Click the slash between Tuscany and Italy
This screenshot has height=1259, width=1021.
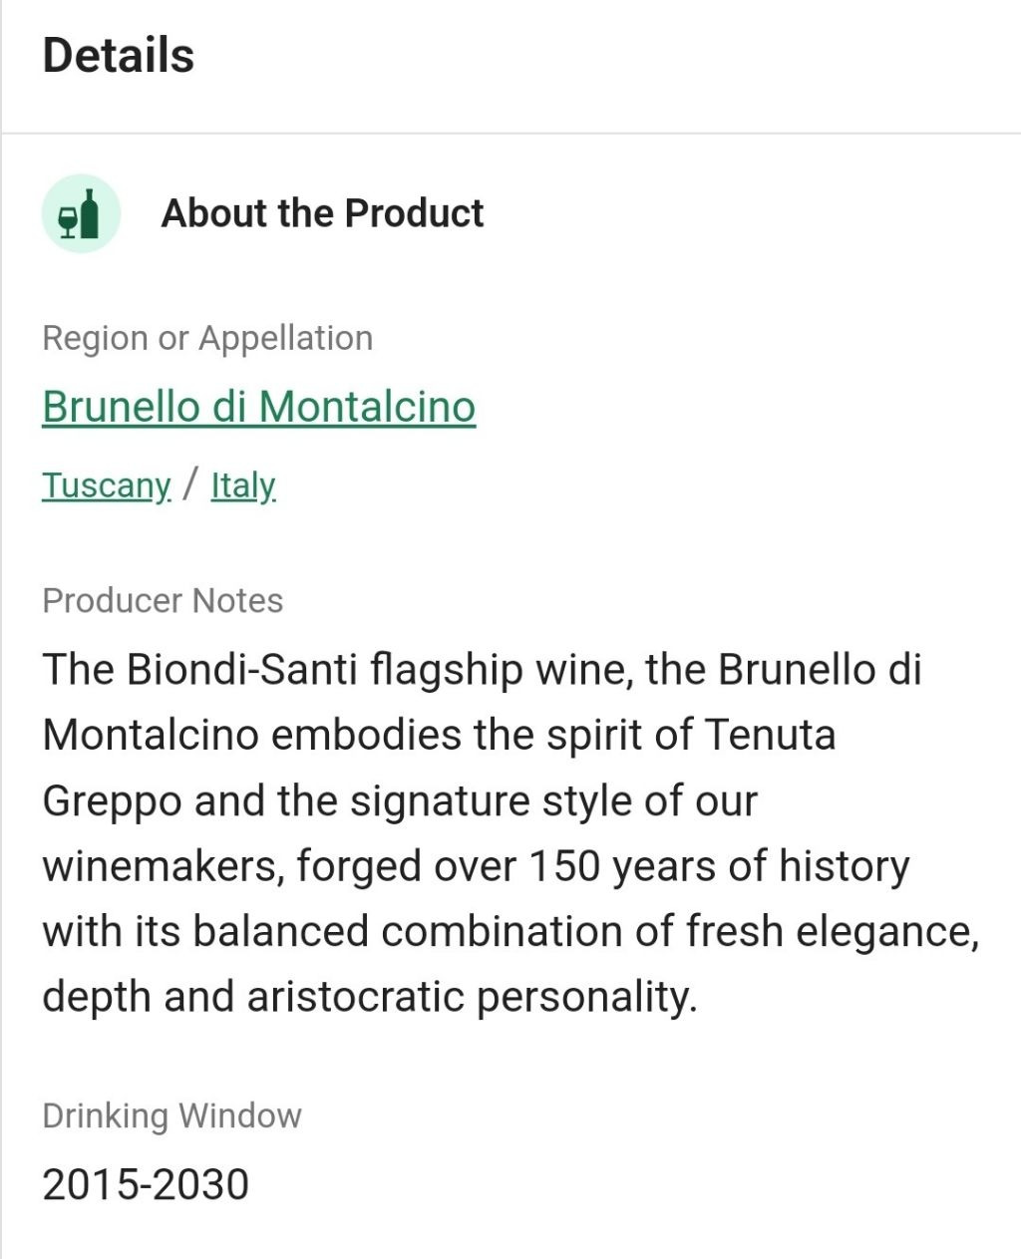190,485
